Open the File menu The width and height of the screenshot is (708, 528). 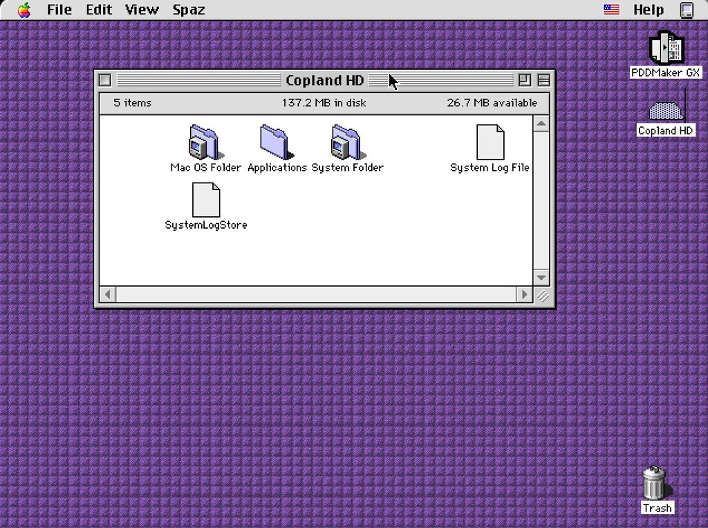[59, 10]
